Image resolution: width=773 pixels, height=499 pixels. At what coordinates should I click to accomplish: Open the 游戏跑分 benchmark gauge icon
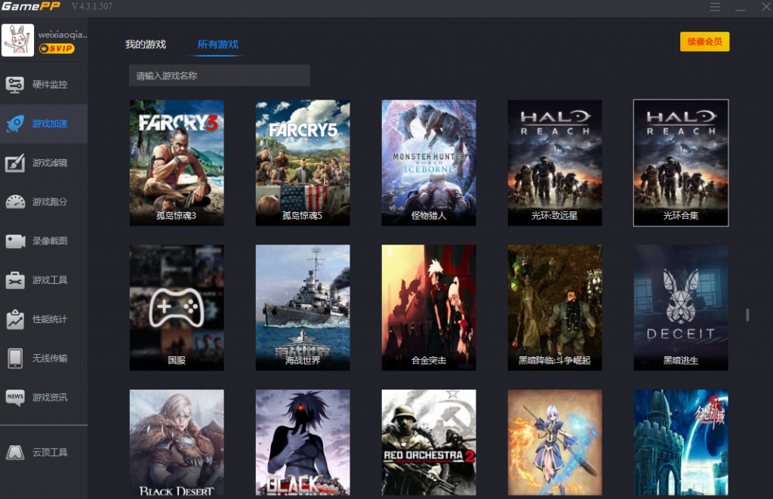15,202
